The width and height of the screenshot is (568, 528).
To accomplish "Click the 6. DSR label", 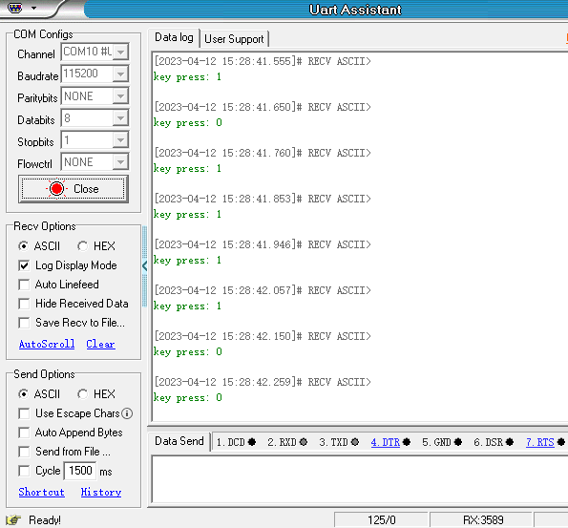I will click(489, 442).
